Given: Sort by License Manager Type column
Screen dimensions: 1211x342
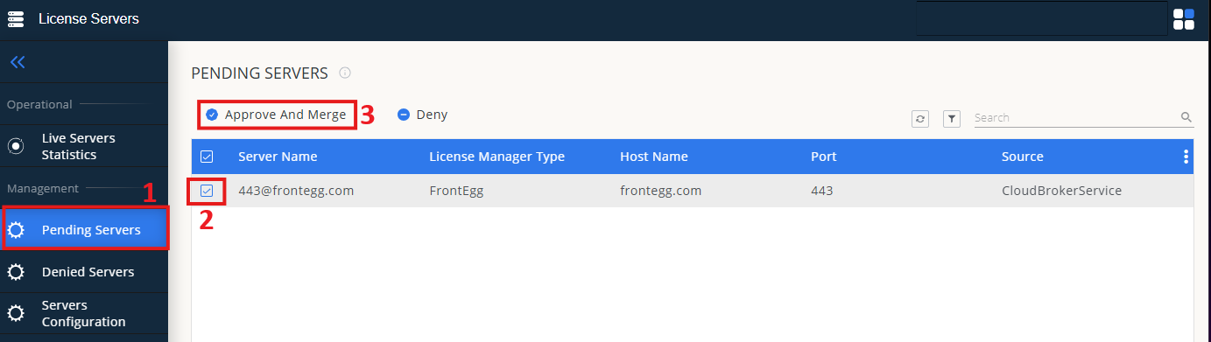Looking at the screenshot, I should (496, 157).
